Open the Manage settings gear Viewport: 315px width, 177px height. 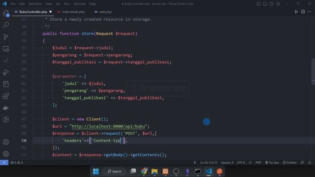pos(6,154)
